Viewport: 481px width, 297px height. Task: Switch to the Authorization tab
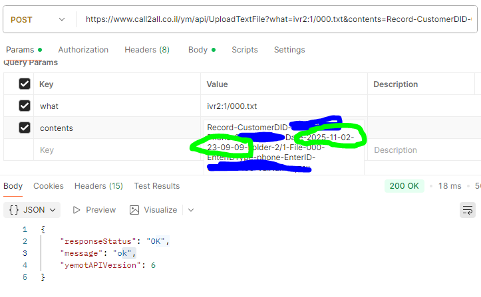point(83,50)
